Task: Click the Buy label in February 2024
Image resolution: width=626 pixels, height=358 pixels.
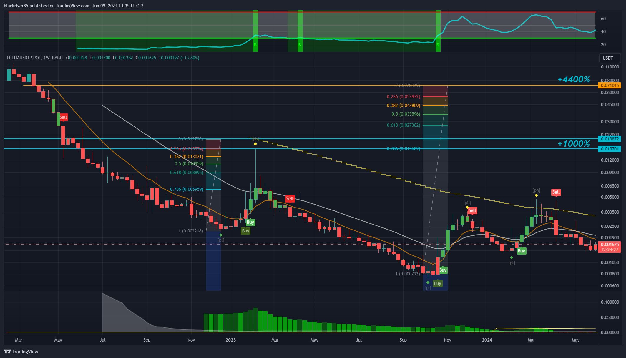Action: [x=522, y=251]
